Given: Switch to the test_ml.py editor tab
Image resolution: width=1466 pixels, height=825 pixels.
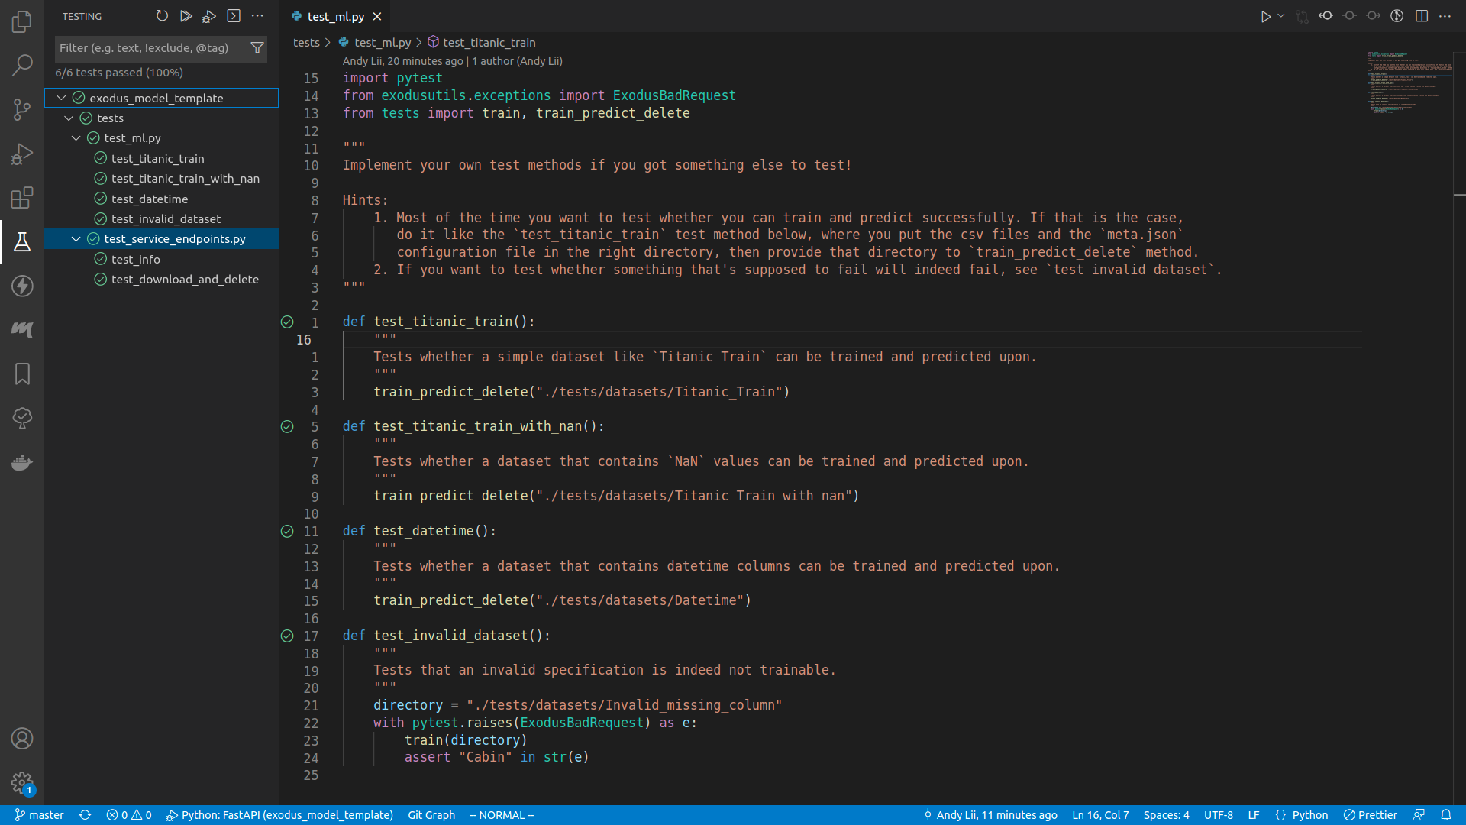Looking at the screenshot, I should (x=336, y=16).
